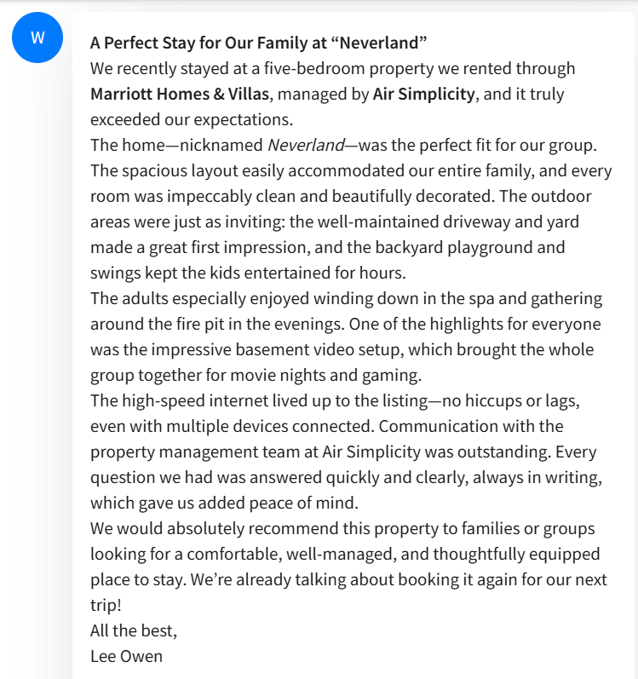Click the signature name "Lee Owen"
Image resolution: width=638 pixels, height=679 pixels.
125,656
